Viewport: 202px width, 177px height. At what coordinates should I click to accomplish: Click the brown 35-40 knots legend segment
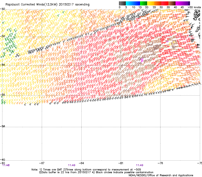(x=172, y=3)
